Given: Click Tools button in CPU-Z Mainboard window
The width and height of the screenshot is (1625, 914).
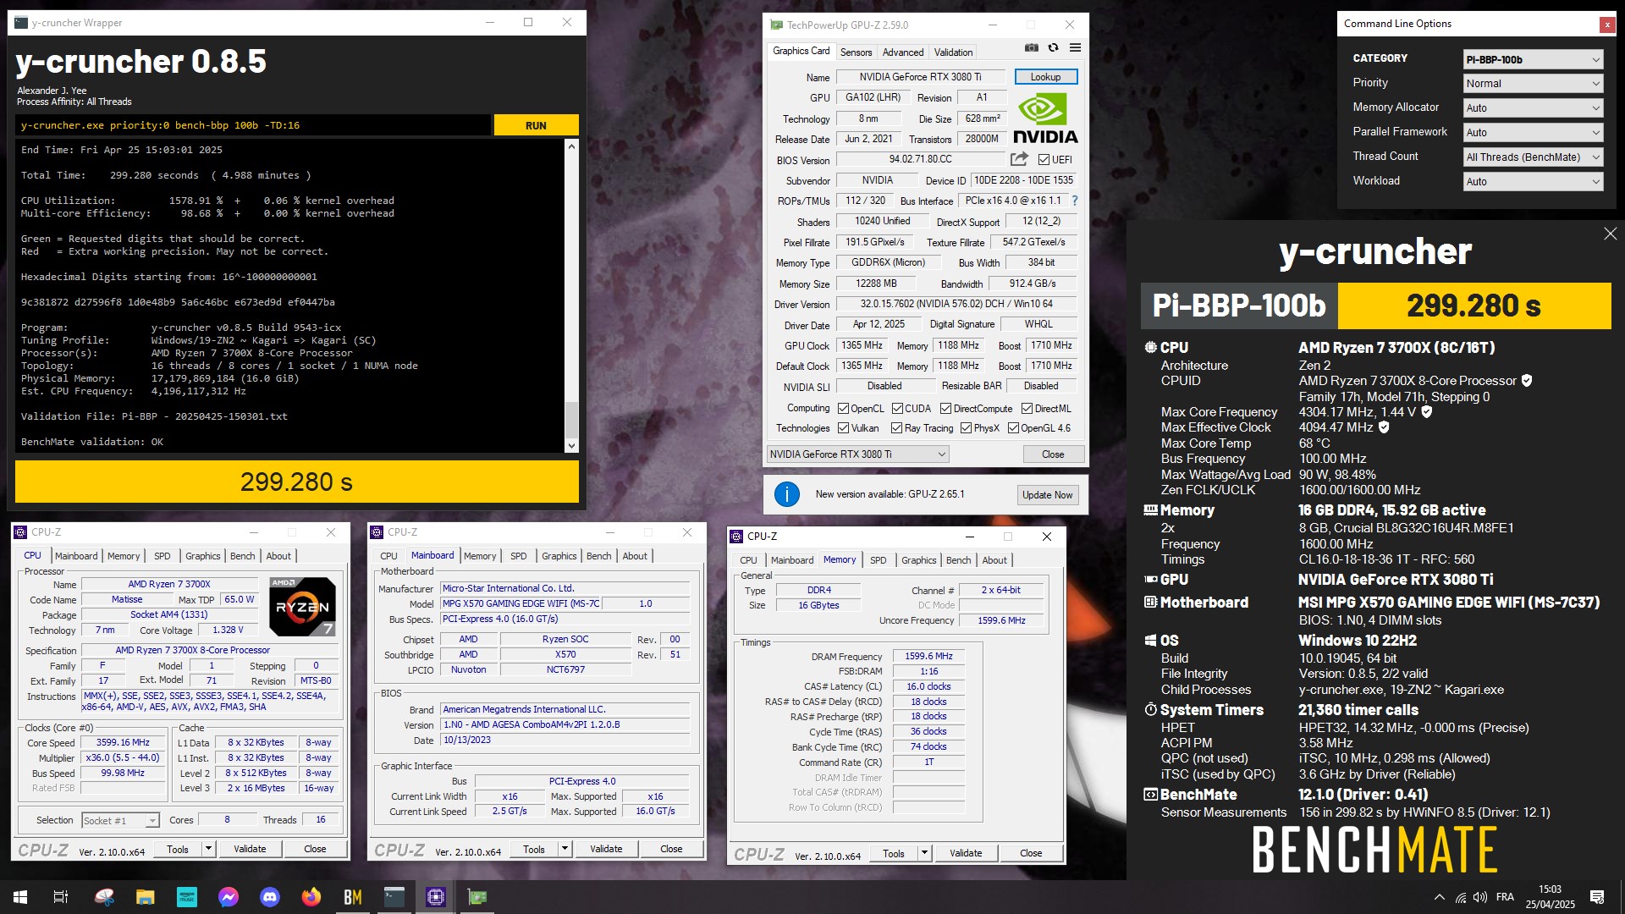Looking at the screenshot, I should click(534, 849).
